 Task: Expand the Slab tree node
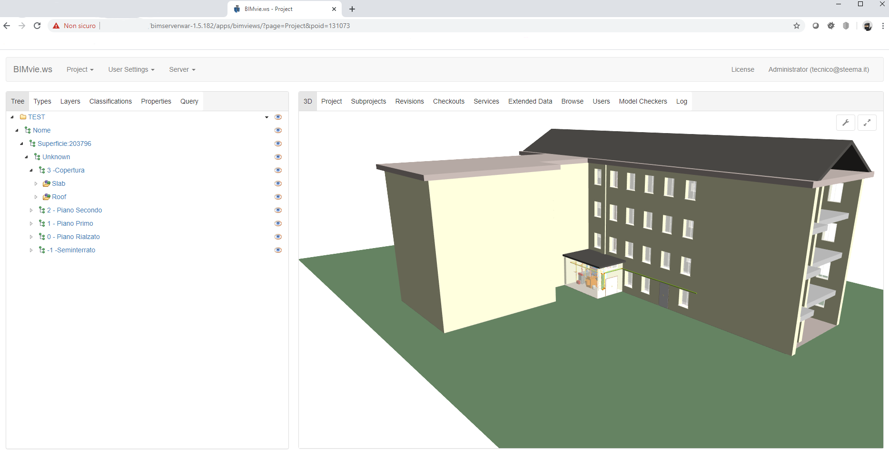coord(36,183)
